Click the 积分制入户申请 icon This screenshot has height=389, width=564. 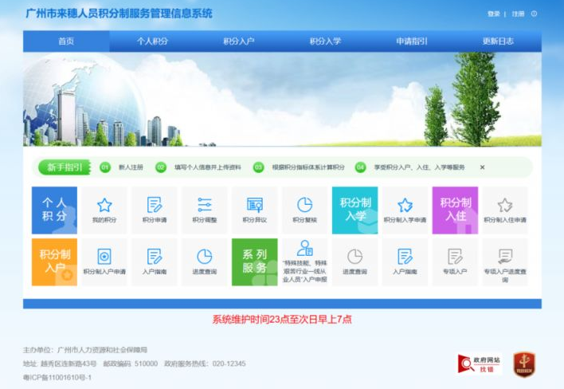104,257
